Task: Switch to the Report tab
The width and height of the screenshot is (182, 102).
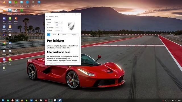Action: click(64, 35)
